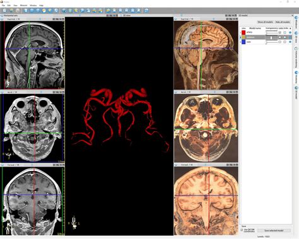
Task: Open view menu icon of left MRI Sagittal view
Action: tap(3, 19)
